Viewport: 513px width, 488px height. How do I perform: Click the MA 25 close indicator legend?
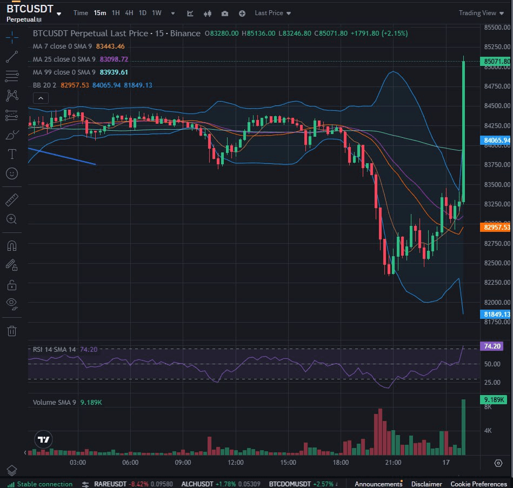(81, 59)
